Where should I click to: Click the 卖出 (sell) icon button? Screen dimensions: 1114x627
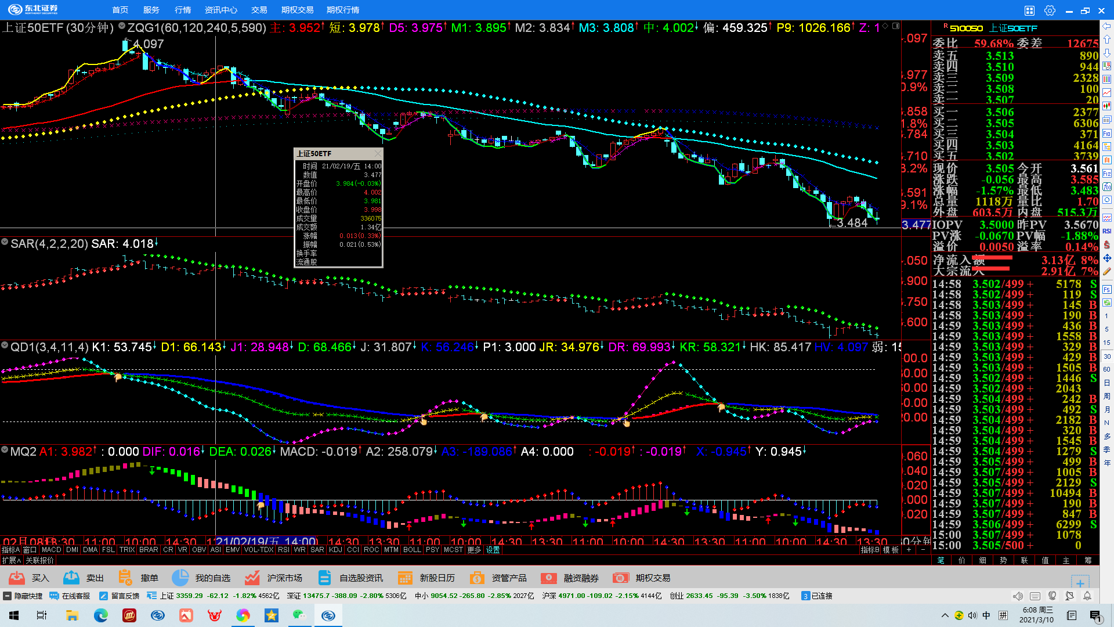point(71,578)
